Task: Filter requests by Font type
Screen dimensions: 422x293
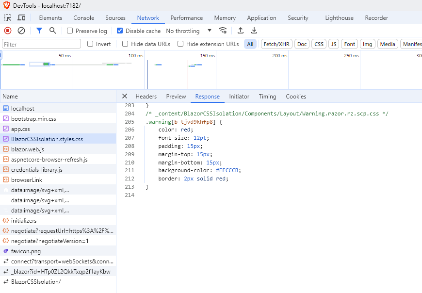Action: pos(350,44)
